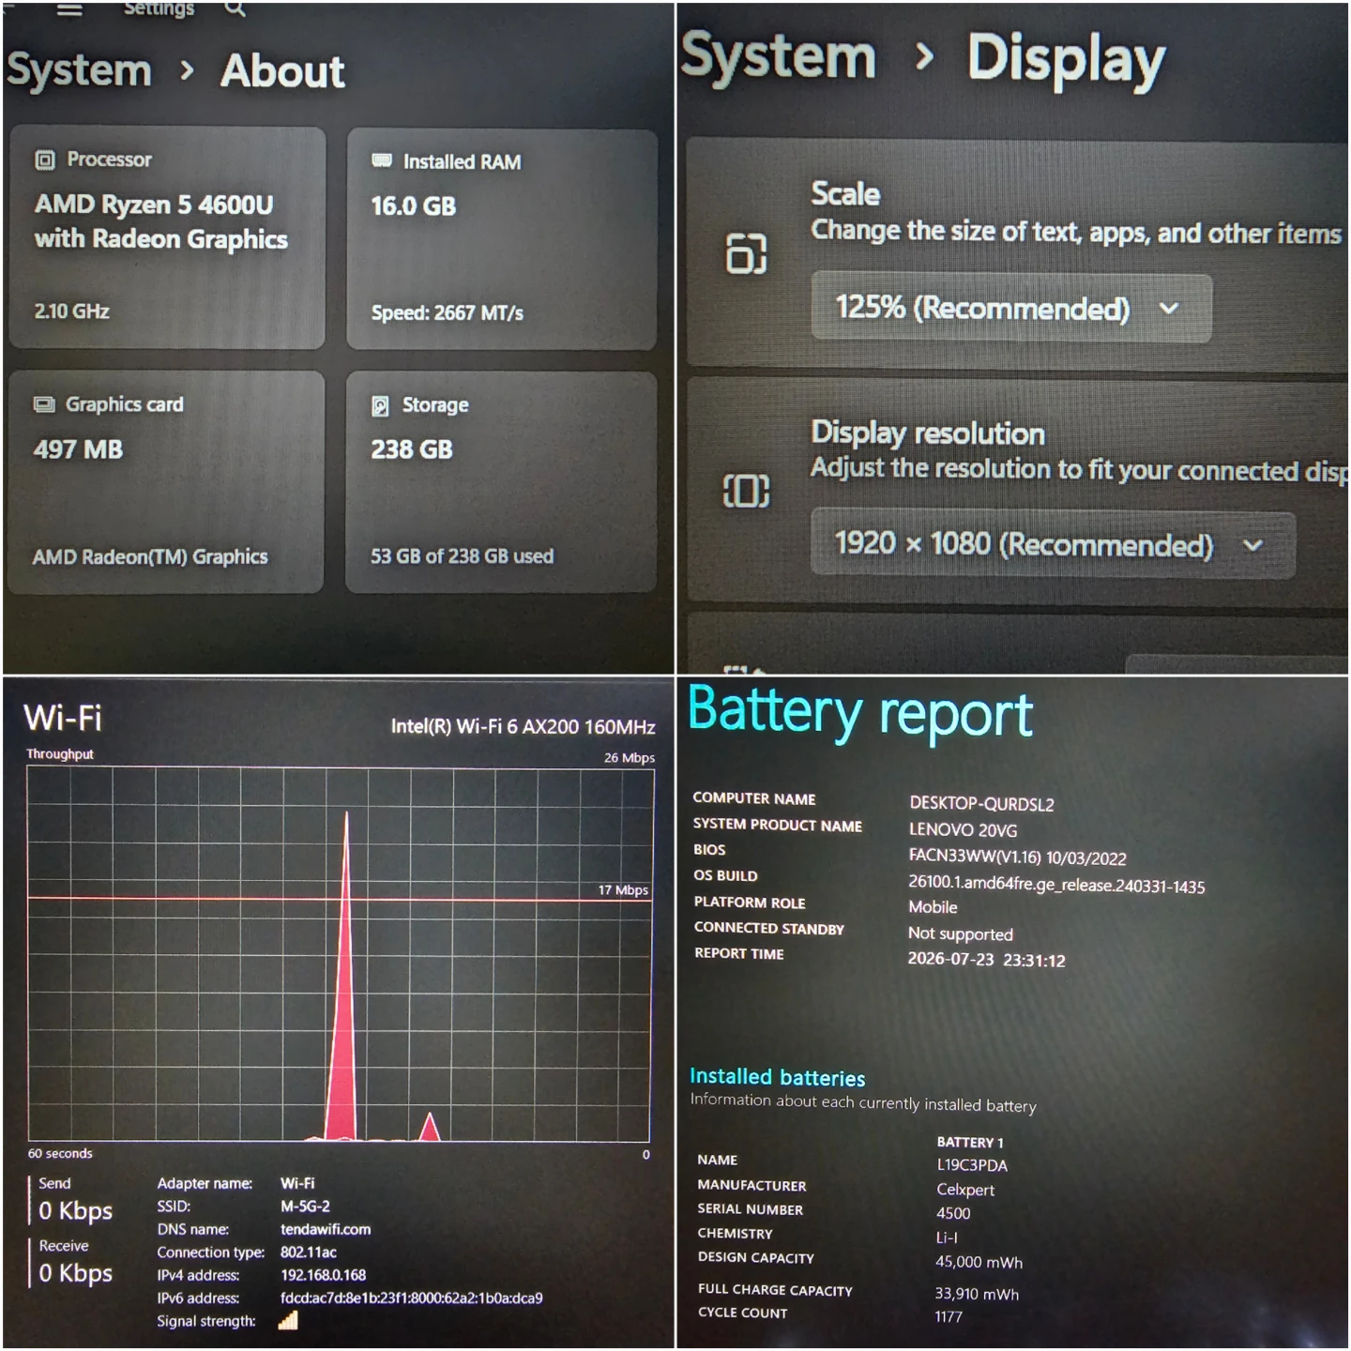Open the 1920 × 1080 resolution dropdown
Screen dimensions: 1351x1351
coord(1053,544)
